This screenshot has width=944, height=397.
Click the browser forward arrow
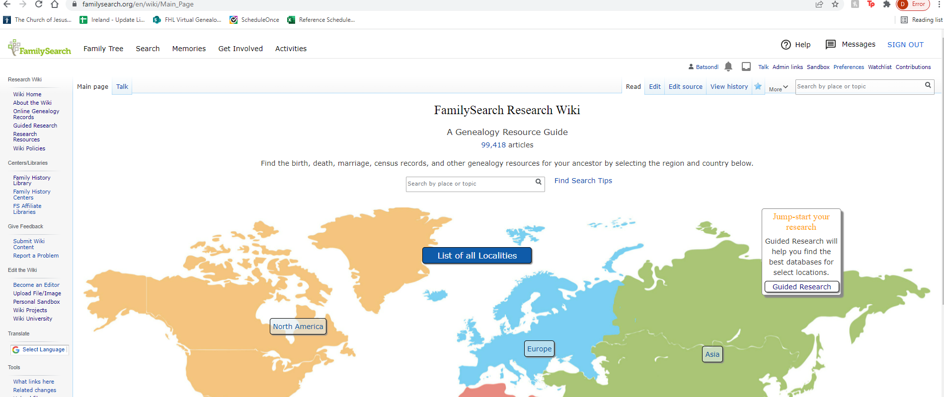(22, 4)
